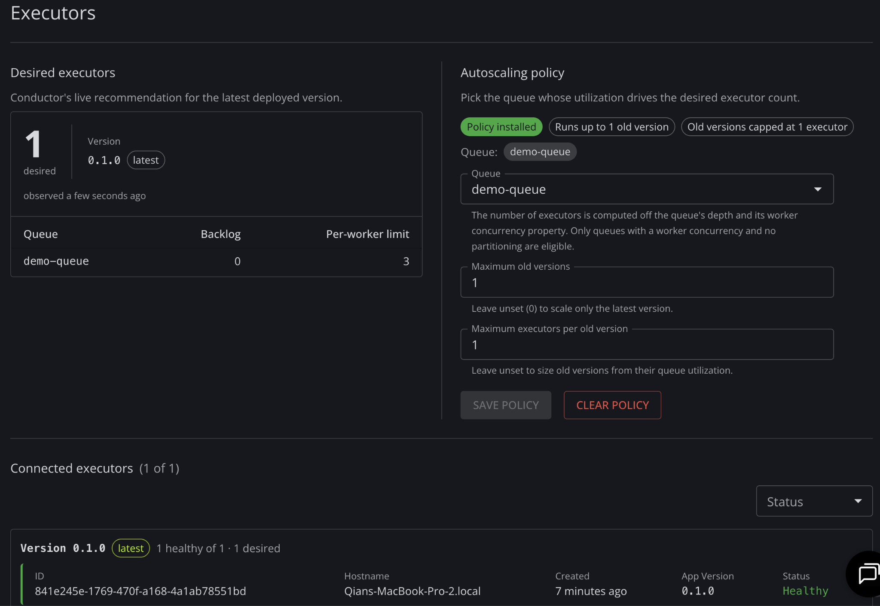Focus the Maximum old versions field

coord(647,282)
